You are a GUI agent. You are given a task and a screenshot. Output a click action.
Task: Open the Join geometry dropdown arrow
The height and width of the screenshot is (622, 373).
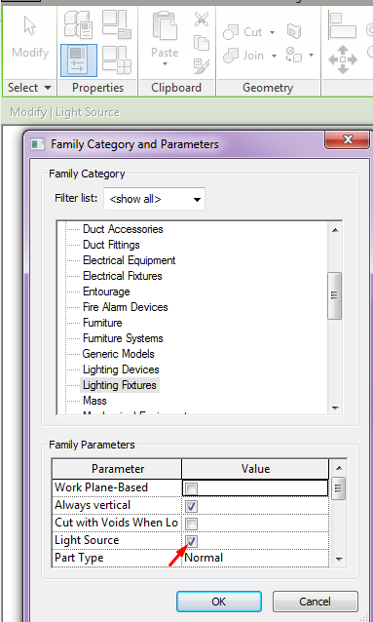(x=274, y=56)
